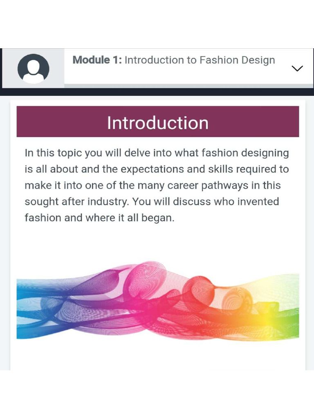Expand the Module 1 dropdown chevron
The height and width of the screenshot is (419, 314).
click(297, 68)
